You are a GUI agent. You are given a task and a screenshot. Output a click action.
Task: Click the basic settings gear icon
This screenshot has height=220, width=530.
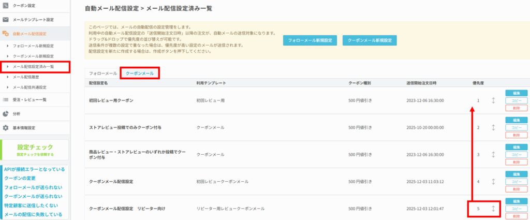6,127
